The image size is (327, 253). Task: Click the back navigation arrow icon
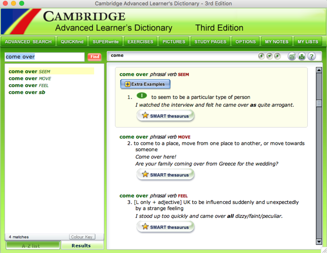(261, 56)
